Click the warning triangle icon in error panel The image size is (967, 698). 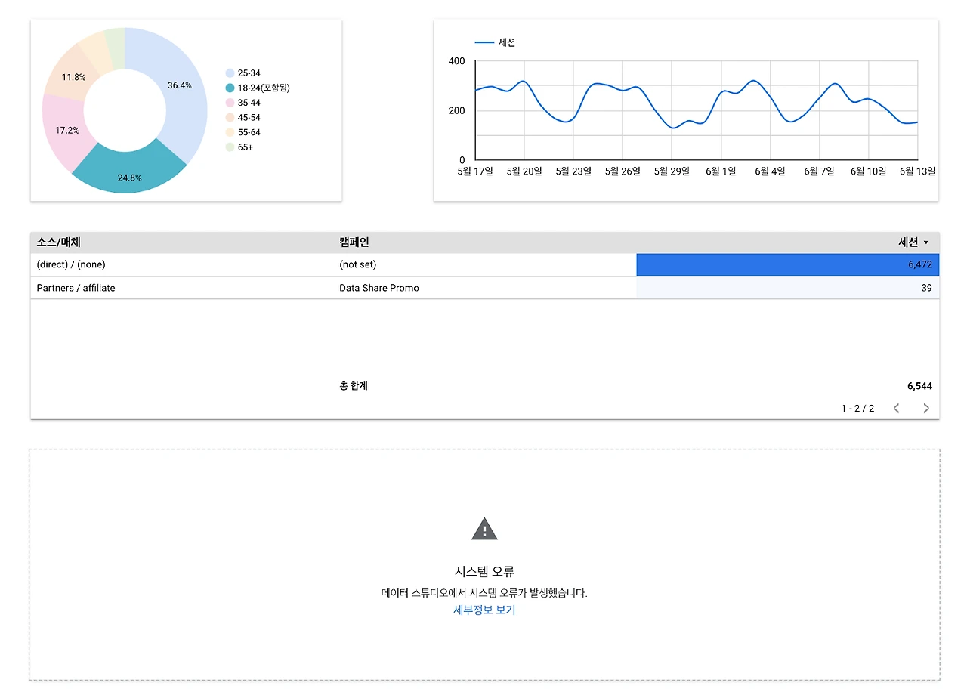point(484,529)
